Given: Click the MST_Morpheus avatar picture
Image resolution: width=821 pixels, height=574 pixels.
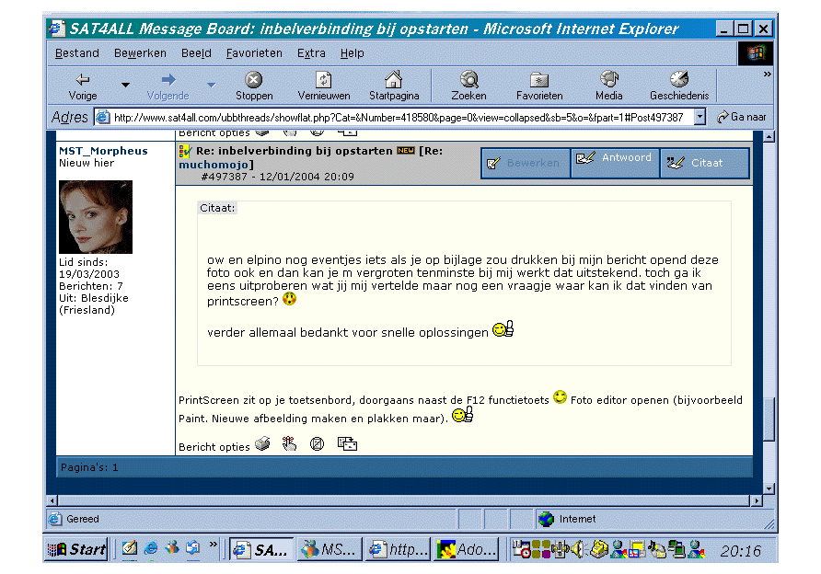Looking at the screenshot, I should tap(96, 217).
